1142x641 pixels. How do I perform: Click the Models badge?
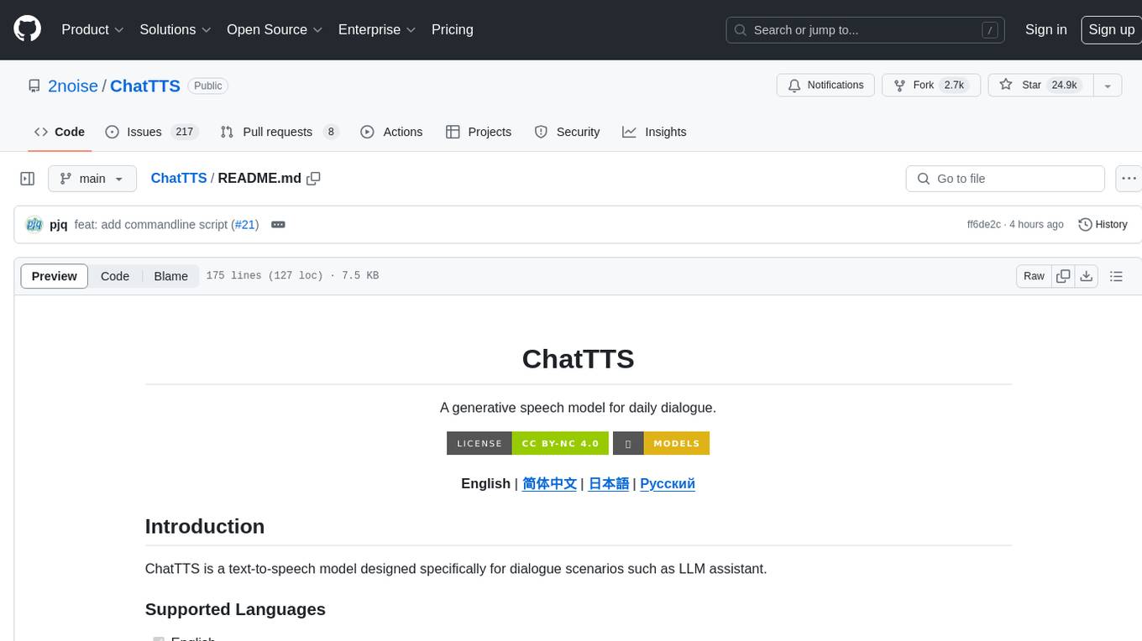coord(661,443)
